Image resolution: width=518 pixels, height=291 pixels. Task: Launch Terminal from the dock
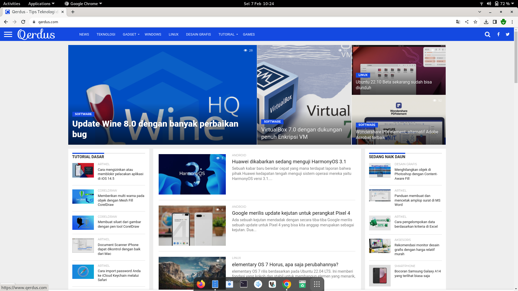point(244,284)
